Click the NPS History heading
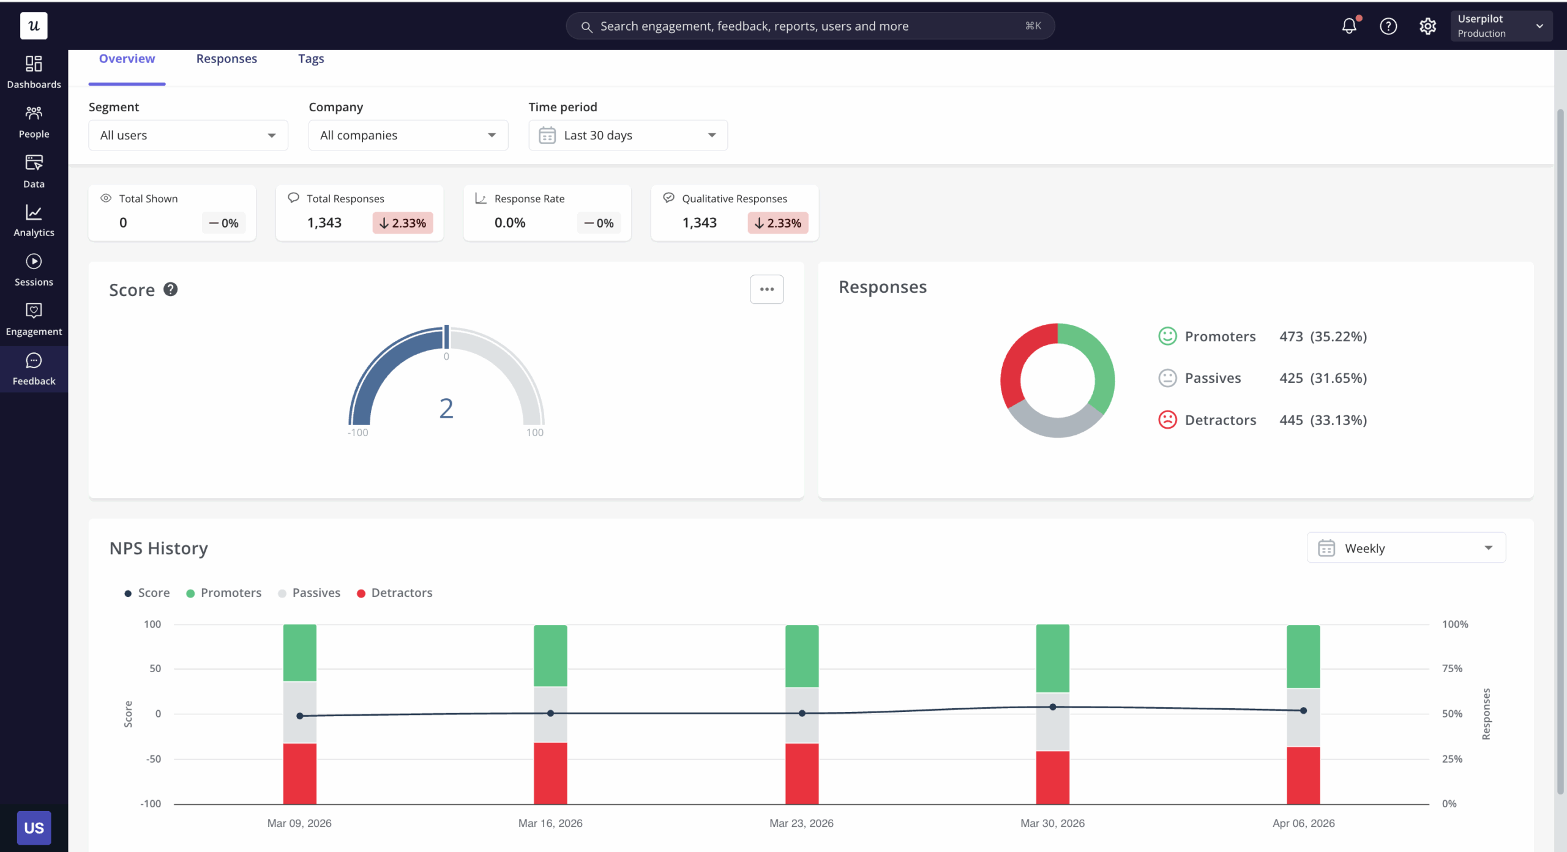 coord(159,548)
